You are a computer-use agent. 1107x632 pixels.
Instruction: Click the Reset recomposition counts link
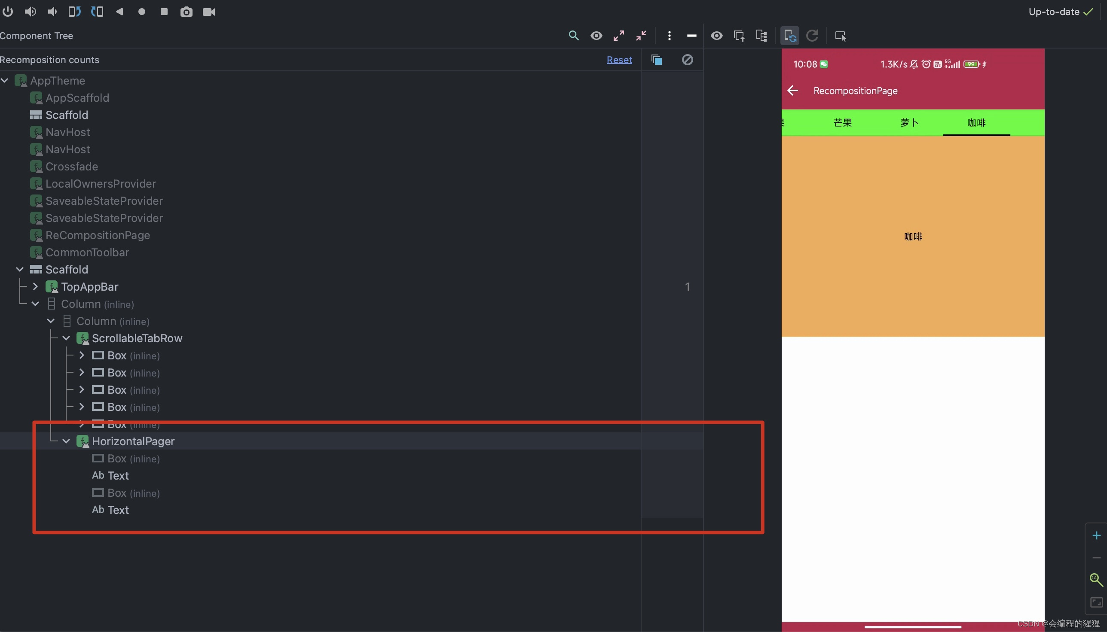pos(619,60)
